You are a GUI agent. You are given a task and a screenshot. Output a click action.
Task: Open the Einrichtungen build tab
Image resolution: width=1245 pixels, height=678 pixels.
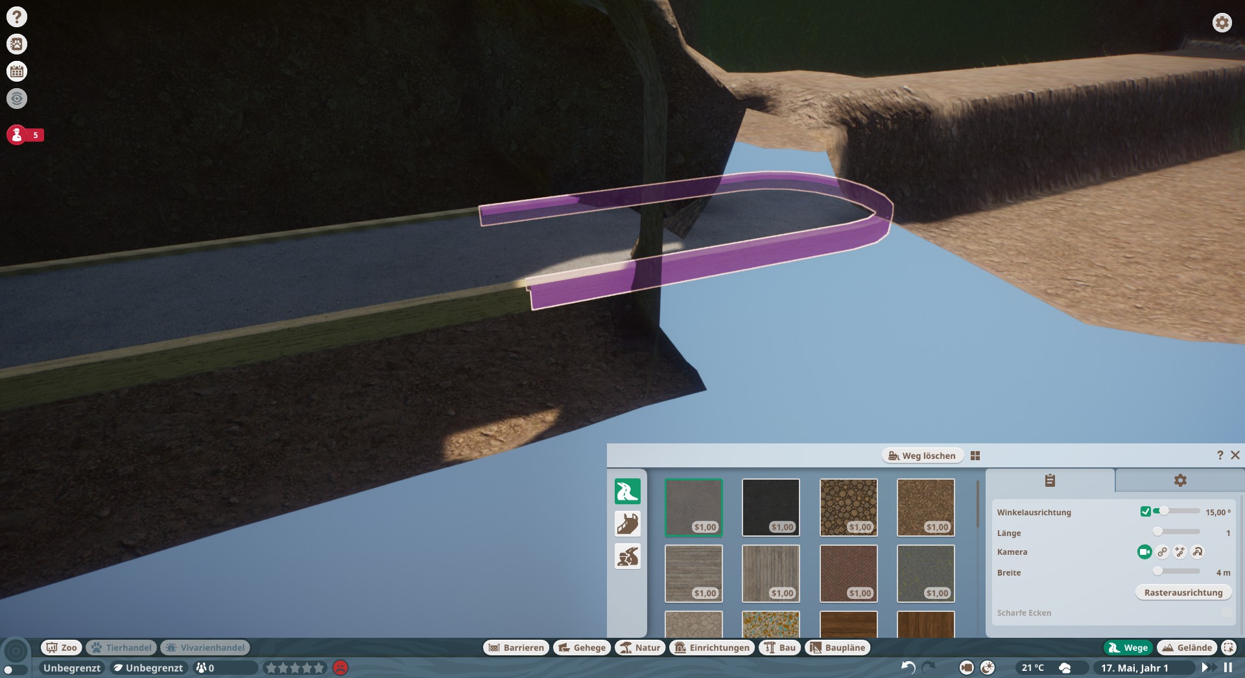(712, 648)
